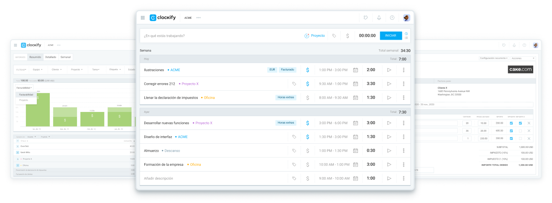The width and height of the screenshot is (552, 203).
Task: Open the Acciones dropdown on invoice
Action: coord(523,58)
